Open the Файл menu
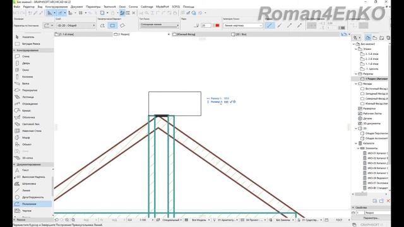 (x=17, y=7)
